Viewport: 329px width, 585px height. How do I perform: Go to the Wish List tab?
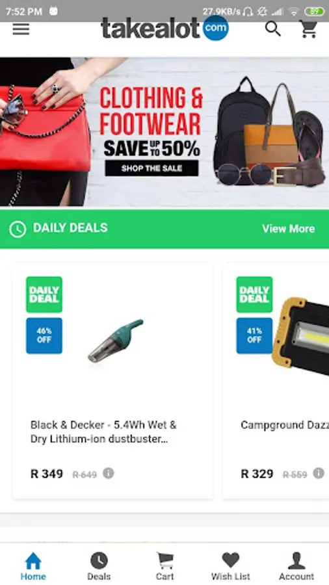coord(231,566)
